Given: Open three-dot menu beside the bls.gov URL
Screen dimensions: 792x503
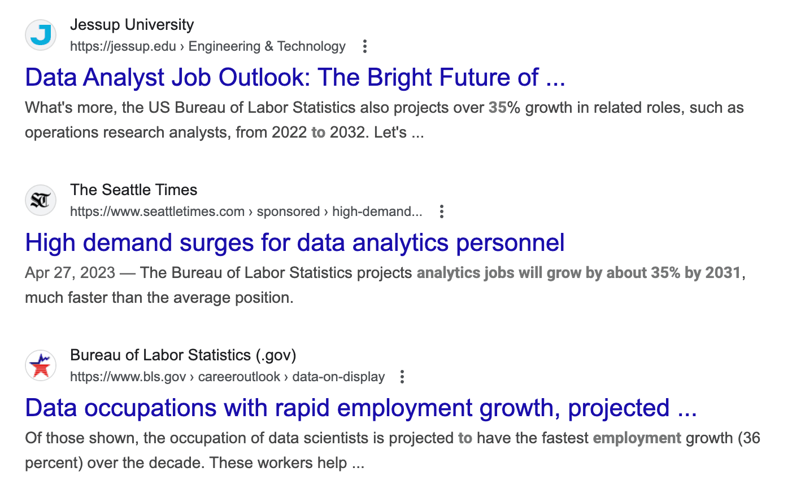Looking at the screenshot, I should pos(402,377).
